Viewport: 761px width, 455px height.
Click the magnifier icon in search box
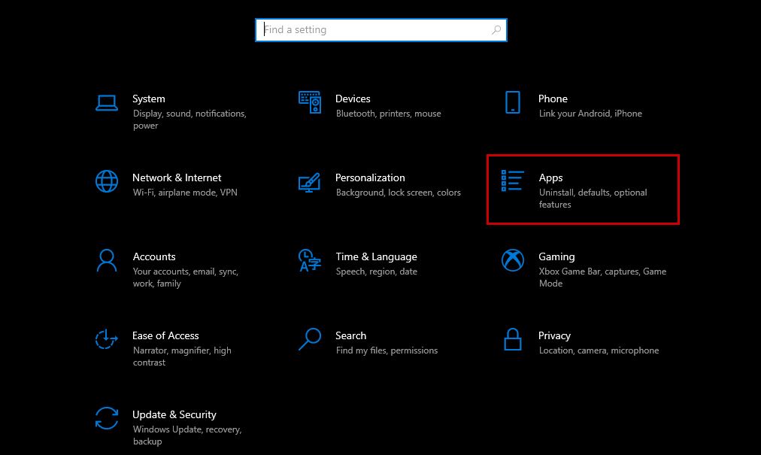496,30
